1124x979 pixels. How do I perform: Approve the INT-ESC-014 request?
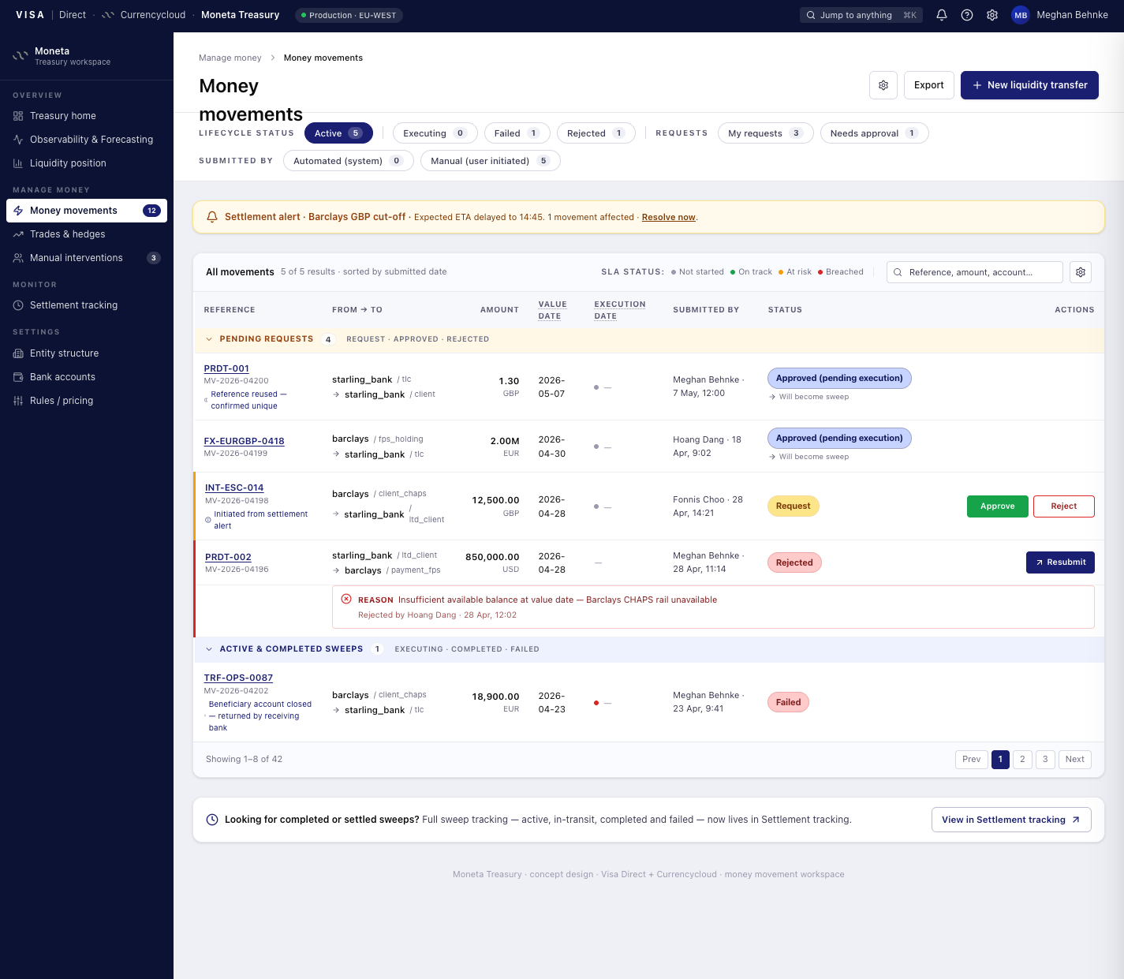point(998,506)
